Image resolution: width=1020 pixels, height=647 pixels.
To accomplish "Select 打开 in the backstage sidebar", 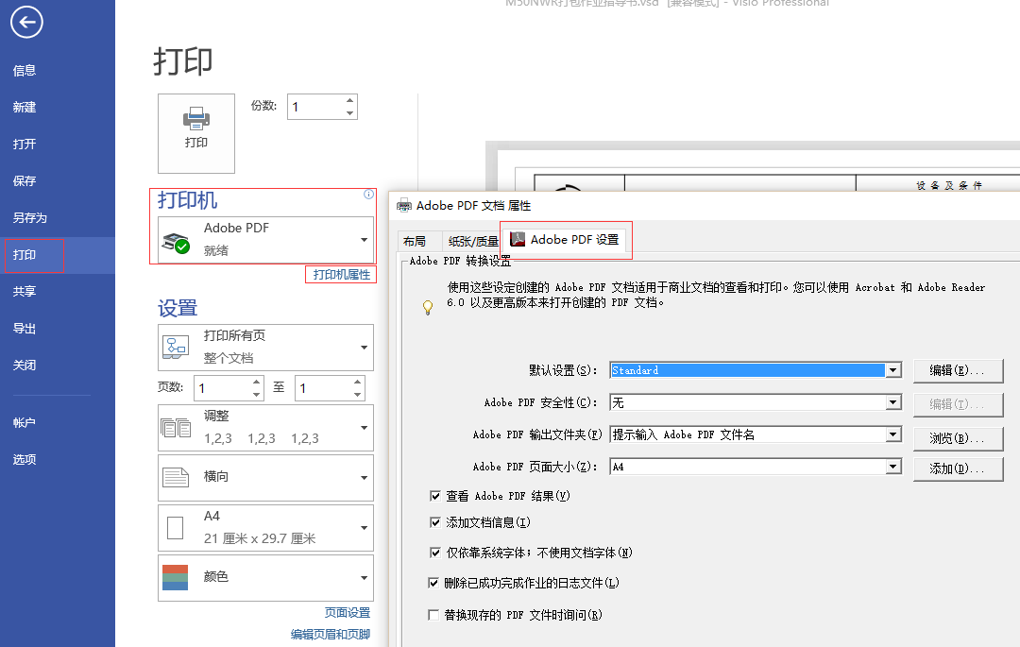I will [25, 145].
